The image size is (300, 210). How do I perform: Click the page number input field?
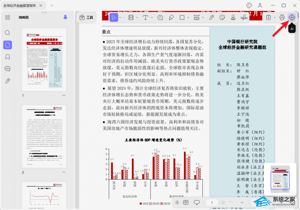tap(212, 203)
